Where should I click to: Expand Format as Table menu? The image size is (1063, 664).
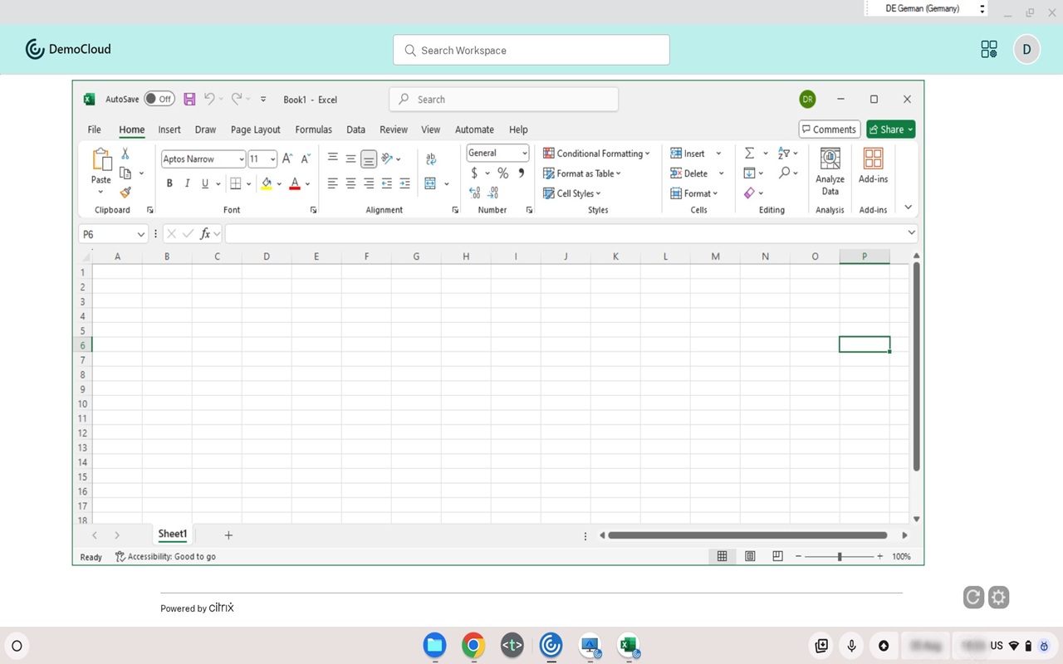tap(582, 173)
